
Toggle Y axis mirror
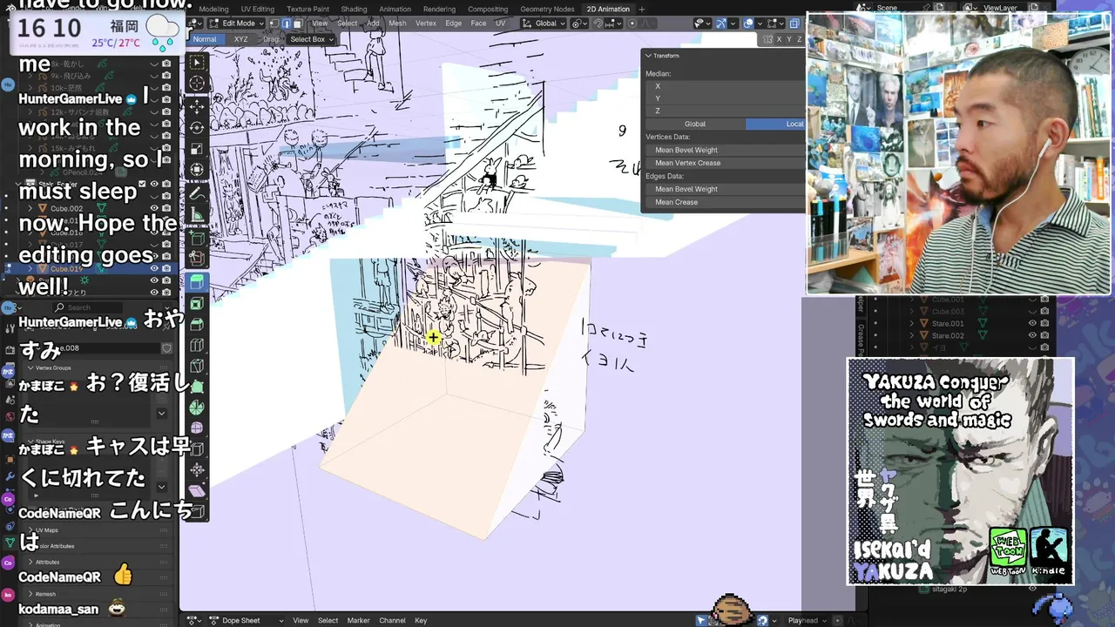[x=789, y=39]
